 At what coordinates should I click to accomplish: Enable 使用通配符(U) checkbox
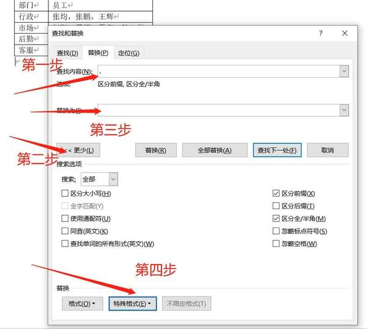(65, 218)
